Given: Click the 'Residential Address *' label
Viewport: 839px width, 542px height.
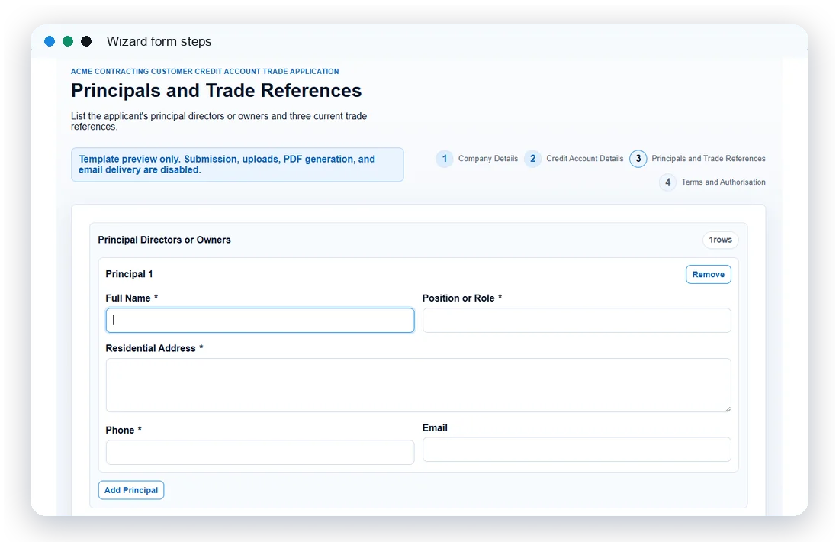Looking at the screenshot, I should [154, 348].
